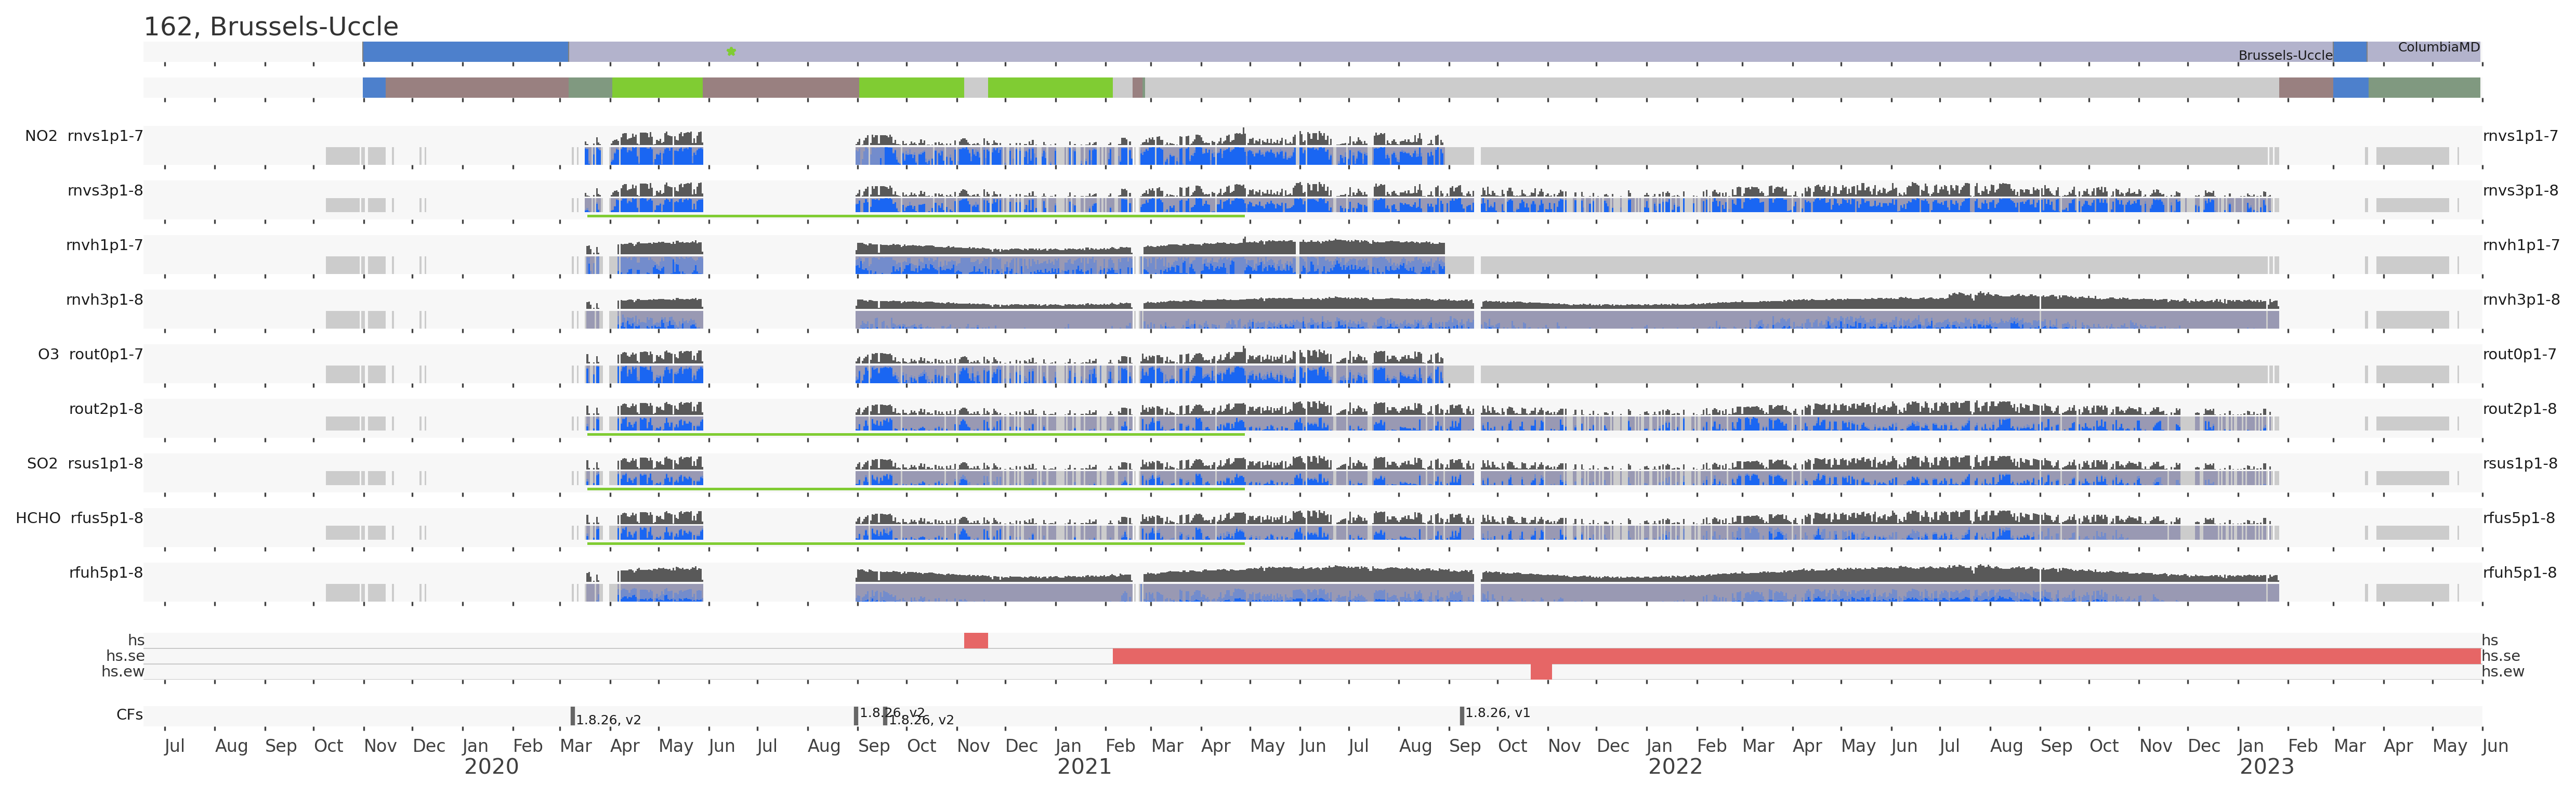Click the green underline beneath rnvs3p1-8 data
2576x794 pixels.
915,215
